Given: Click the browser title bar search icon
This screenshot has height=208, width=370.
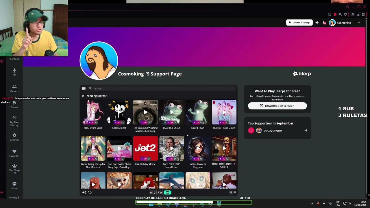Looking at the screenshot, I should point(348,7).
